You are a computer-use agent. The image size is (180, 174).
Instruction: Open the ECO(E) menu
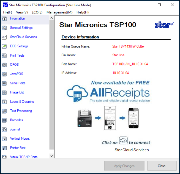(37, 12)
